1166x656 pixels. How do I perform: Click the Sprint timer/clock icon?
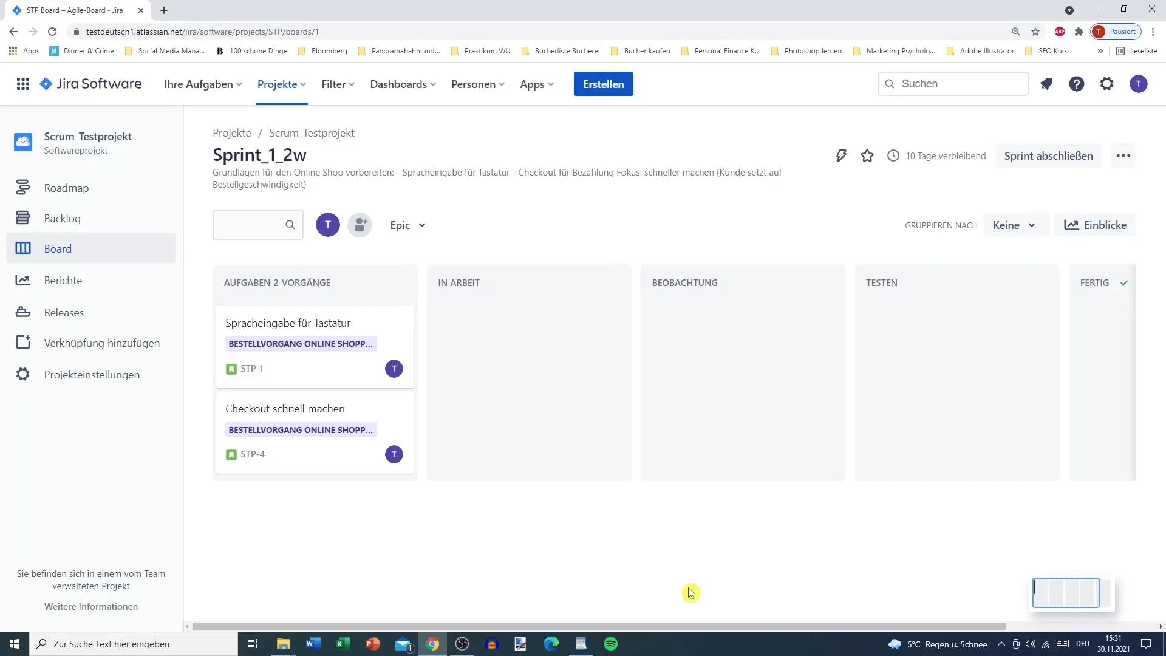pos(894,155)
